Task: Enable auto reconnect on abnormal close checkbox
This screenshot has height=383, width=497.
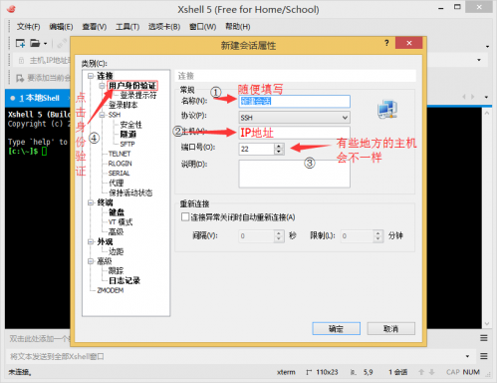Action: click(x=185, y=217)
